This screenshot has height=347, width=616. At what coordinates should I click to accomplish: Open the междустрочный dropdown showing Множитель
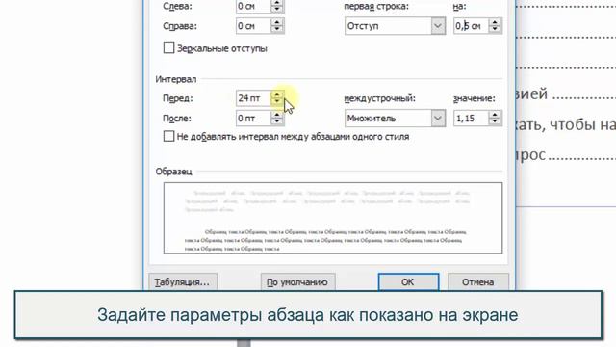tap(395, 118)
